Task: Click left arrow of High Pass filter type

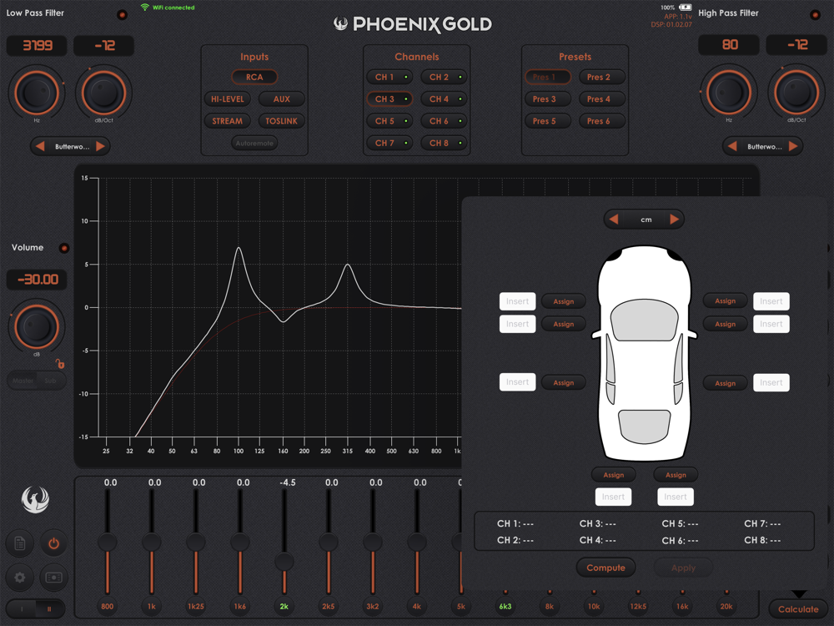Action: (x=732, y=146)
